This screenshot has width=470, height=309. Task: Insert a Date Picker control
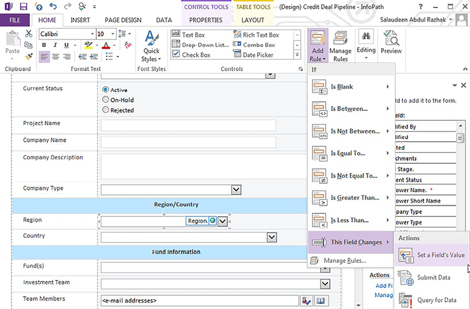point(254,55)
